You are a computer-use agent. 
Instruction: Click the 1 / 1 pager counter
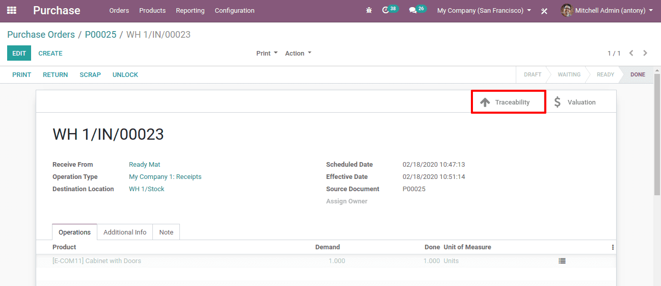(614, 54)
